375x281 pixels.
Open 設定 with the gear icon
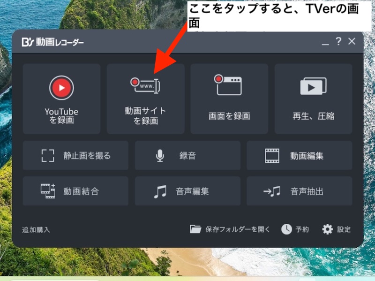[x=328, y=229]
